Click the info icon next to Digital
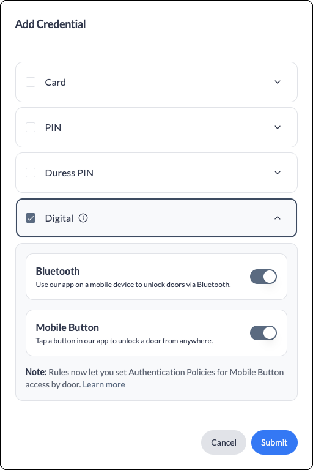The image size is (313, 470). (83, 218)
